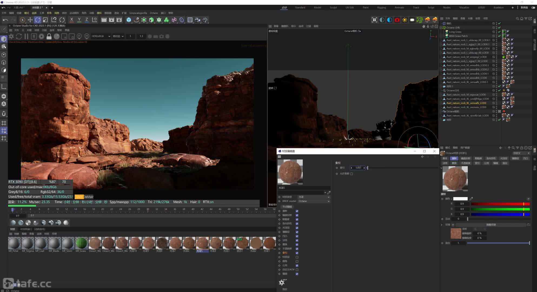This screenshot has height=292, width=537.
Task: Open the Octane menu in the menu bar
Action: (154, 13)
